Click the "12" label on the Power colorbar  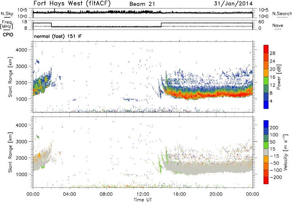pyautogui.click(x=272, y=85)
